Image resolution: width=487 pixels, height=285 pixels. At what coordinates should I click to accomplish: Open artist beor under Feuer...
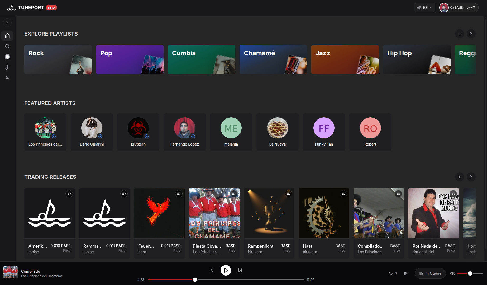point(142,252)
